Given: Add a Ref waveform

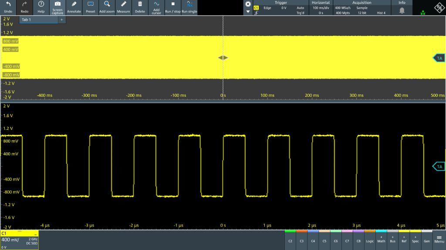Looking at the screenshot, I should tap(404, 240).
